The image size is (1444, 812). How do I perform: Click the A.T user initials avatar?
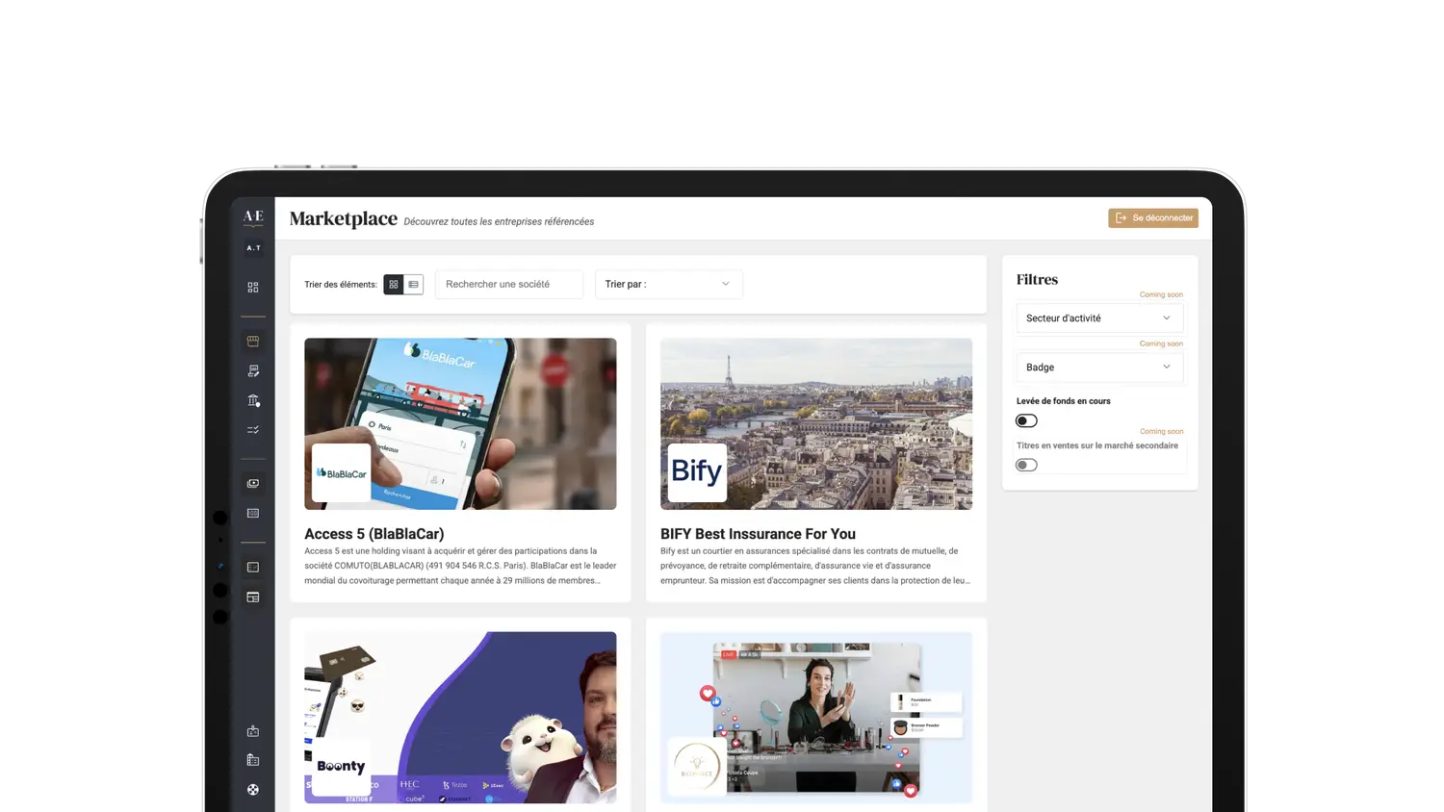pos(253,248)
